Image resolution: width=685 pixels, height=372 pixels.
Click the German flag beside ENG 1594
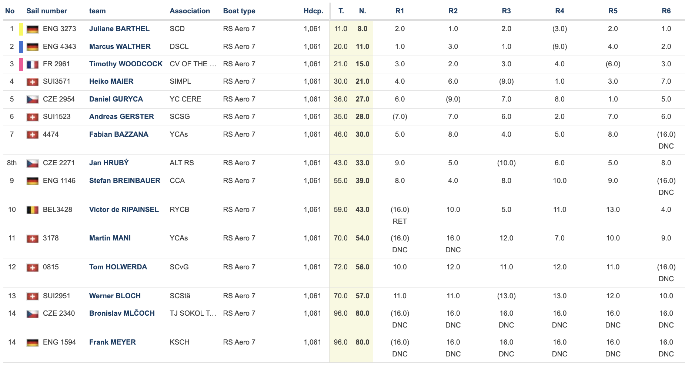(x=33, y=342)
